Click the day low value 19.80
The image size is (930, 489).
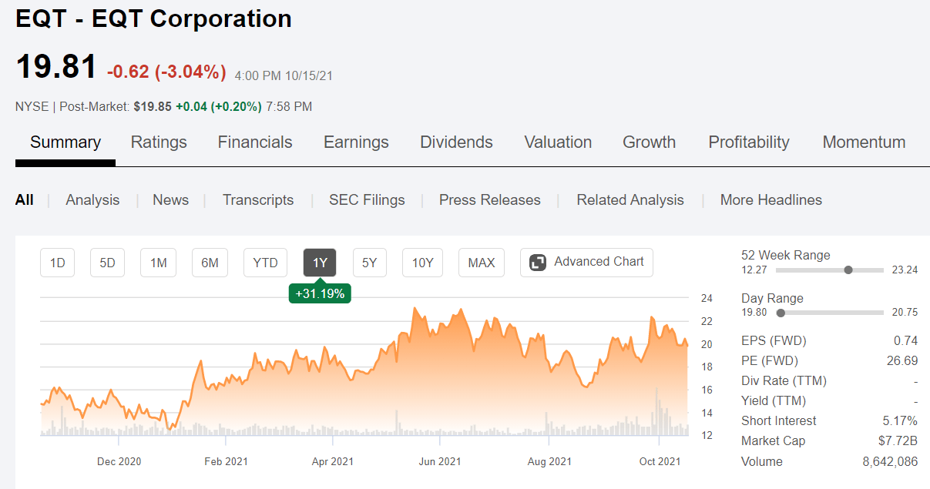(x=753, y=313)
